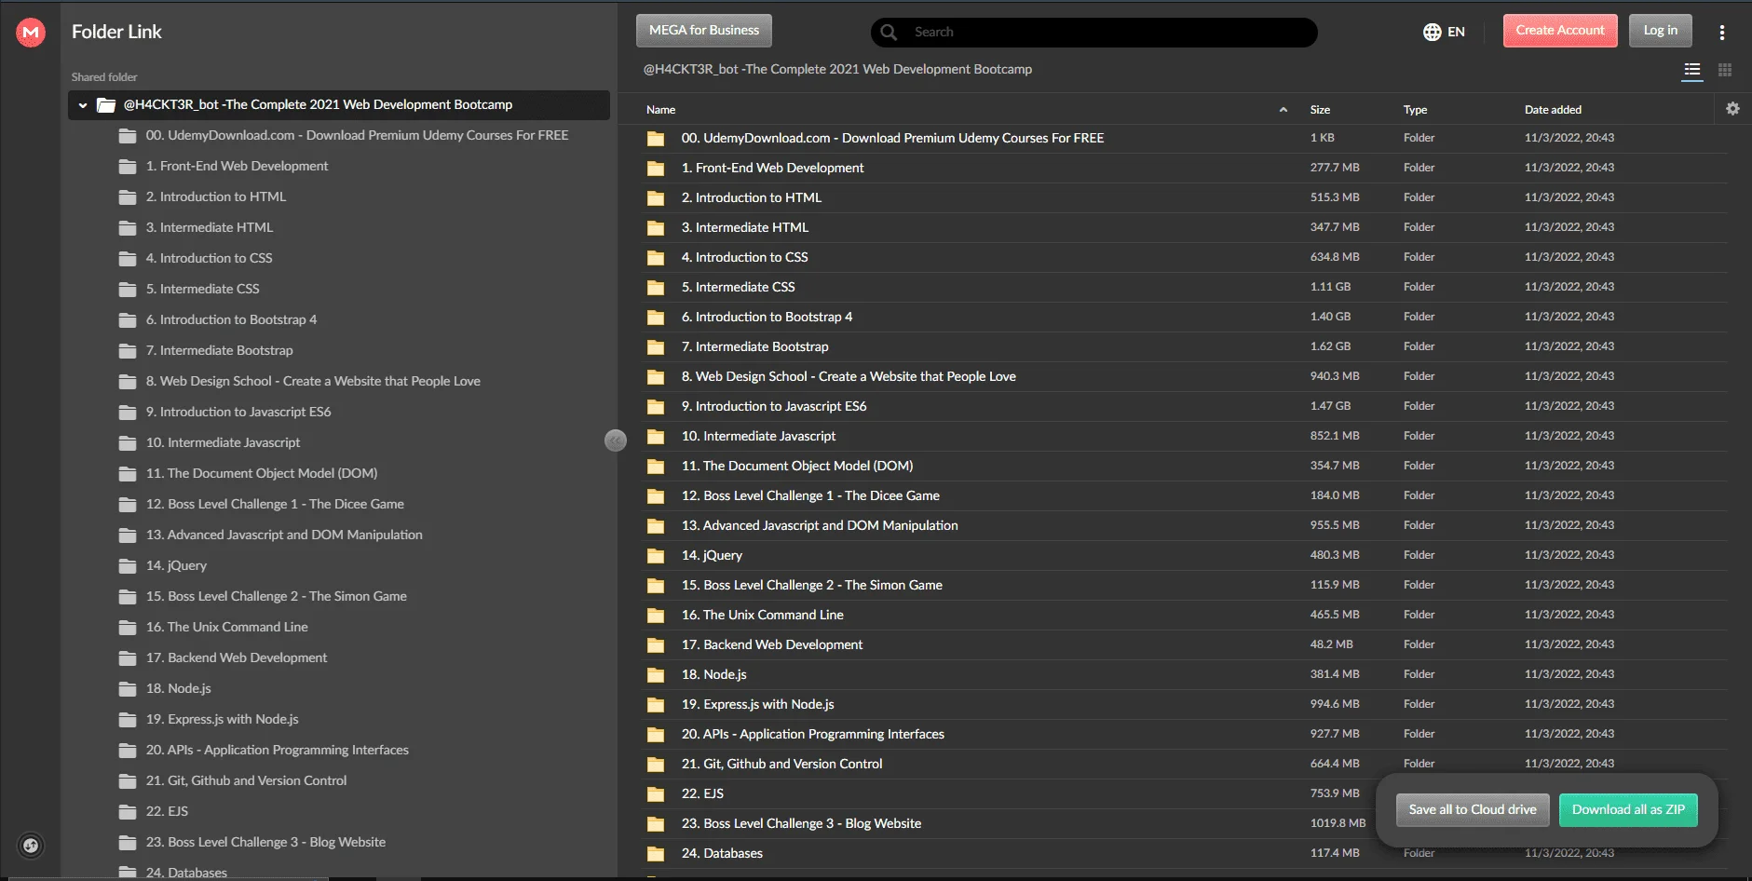This screenshot has width=1752, height=881.
Task: Select '14. jQuery' in sidebar tree
Action: (176, 566)
